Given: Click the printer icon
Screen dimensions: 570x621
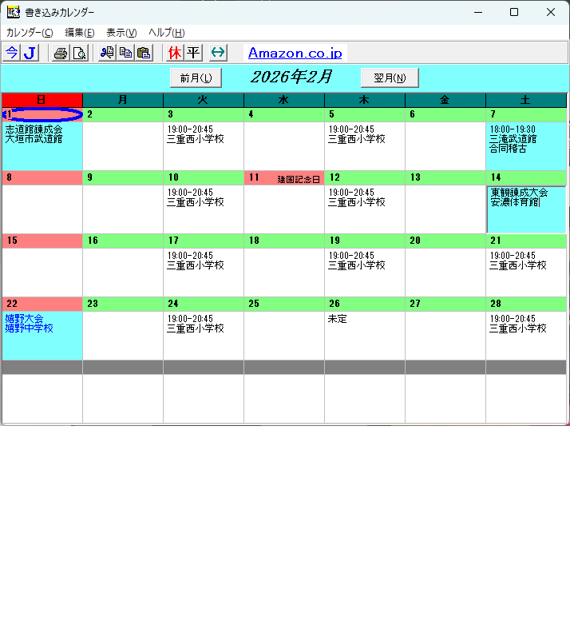Looking at the screenshot, I should tap(61, 53).
